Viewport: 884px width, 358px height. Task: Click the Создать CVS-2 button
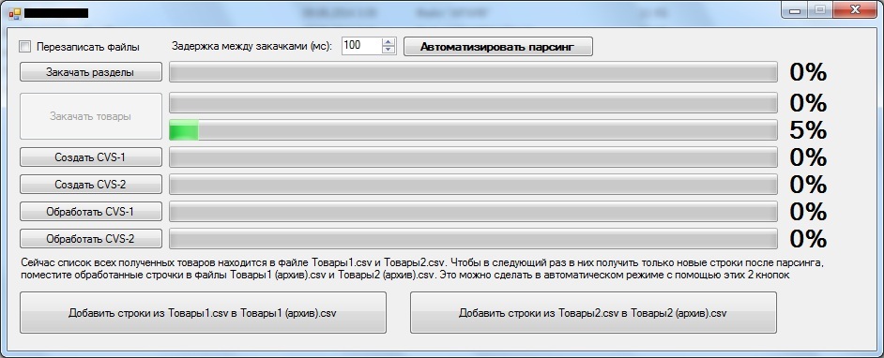pos(91,184)
